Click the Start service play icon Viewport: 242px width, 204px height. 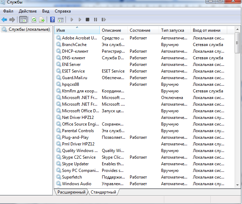[x=72, y=20]
